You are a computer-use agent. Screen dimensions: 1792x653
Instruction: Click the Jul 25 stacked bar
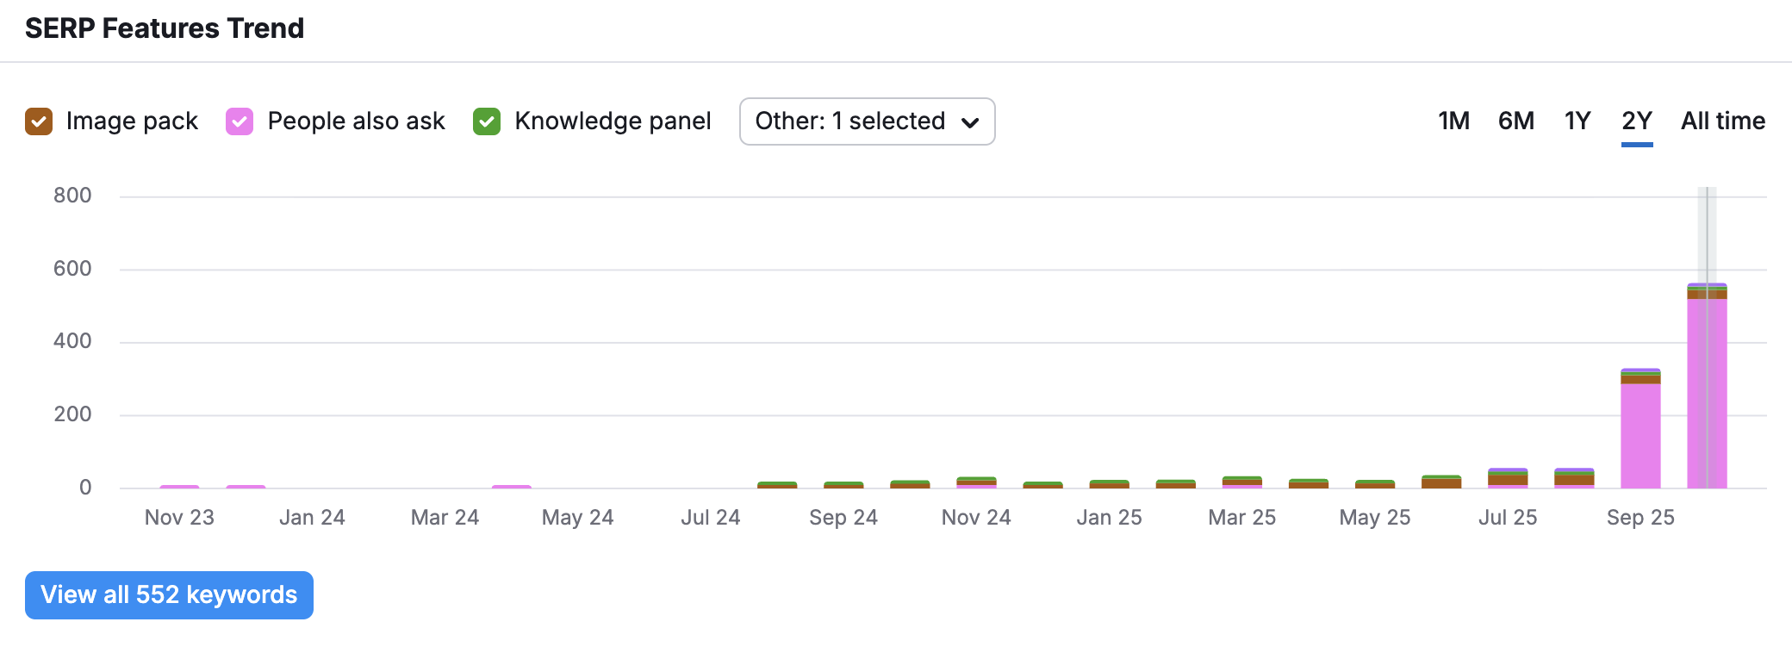click(1508, 479)
